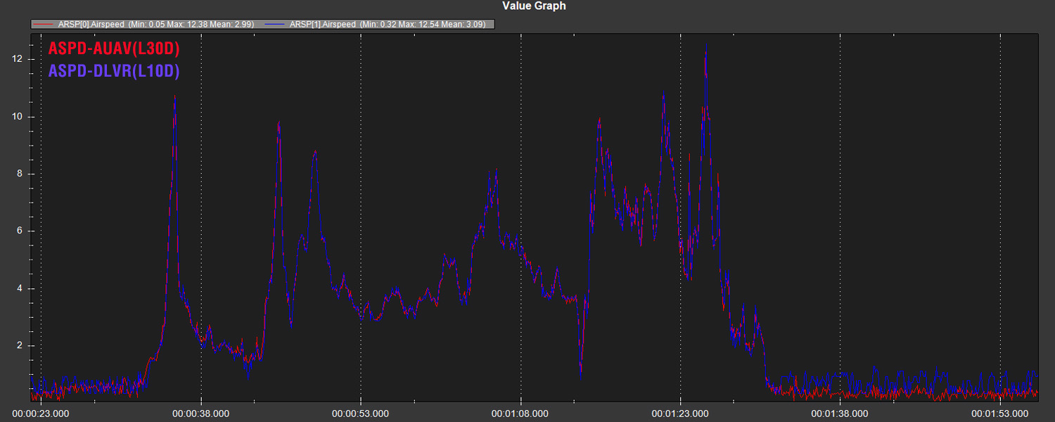Click the 00:01:38.000 time axis label

click(840, 414)
